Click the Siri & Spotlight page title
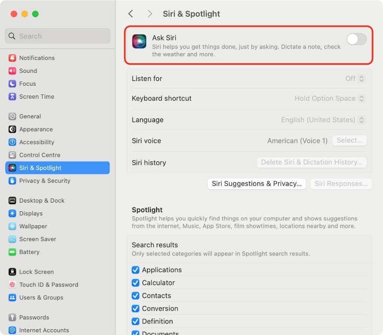383x335 pixels. click(191, 14)
